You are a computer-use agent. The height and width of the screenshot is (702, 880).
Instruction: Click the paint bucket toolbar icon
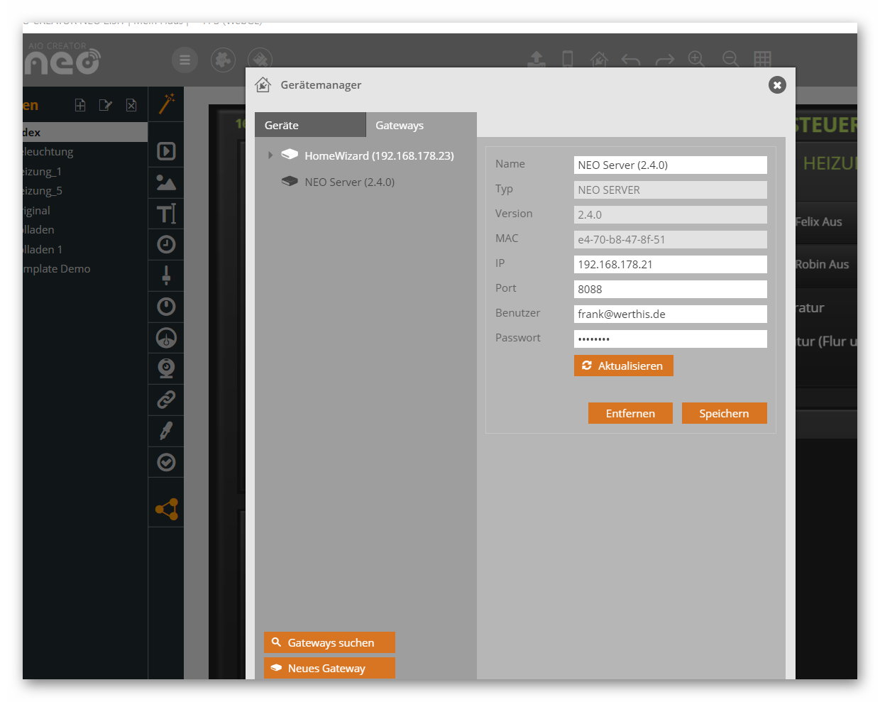(260, 60)
